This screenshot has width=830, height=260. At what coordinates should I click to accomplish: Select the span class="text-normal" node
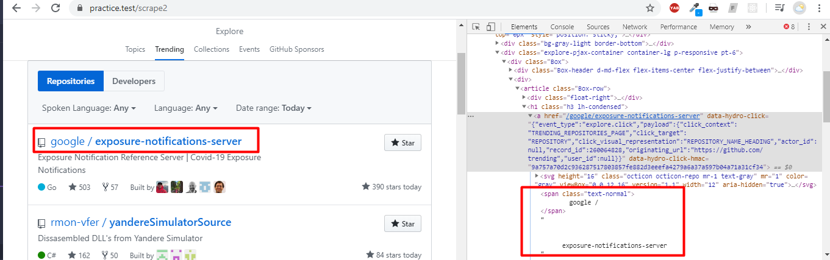point(587,194)
